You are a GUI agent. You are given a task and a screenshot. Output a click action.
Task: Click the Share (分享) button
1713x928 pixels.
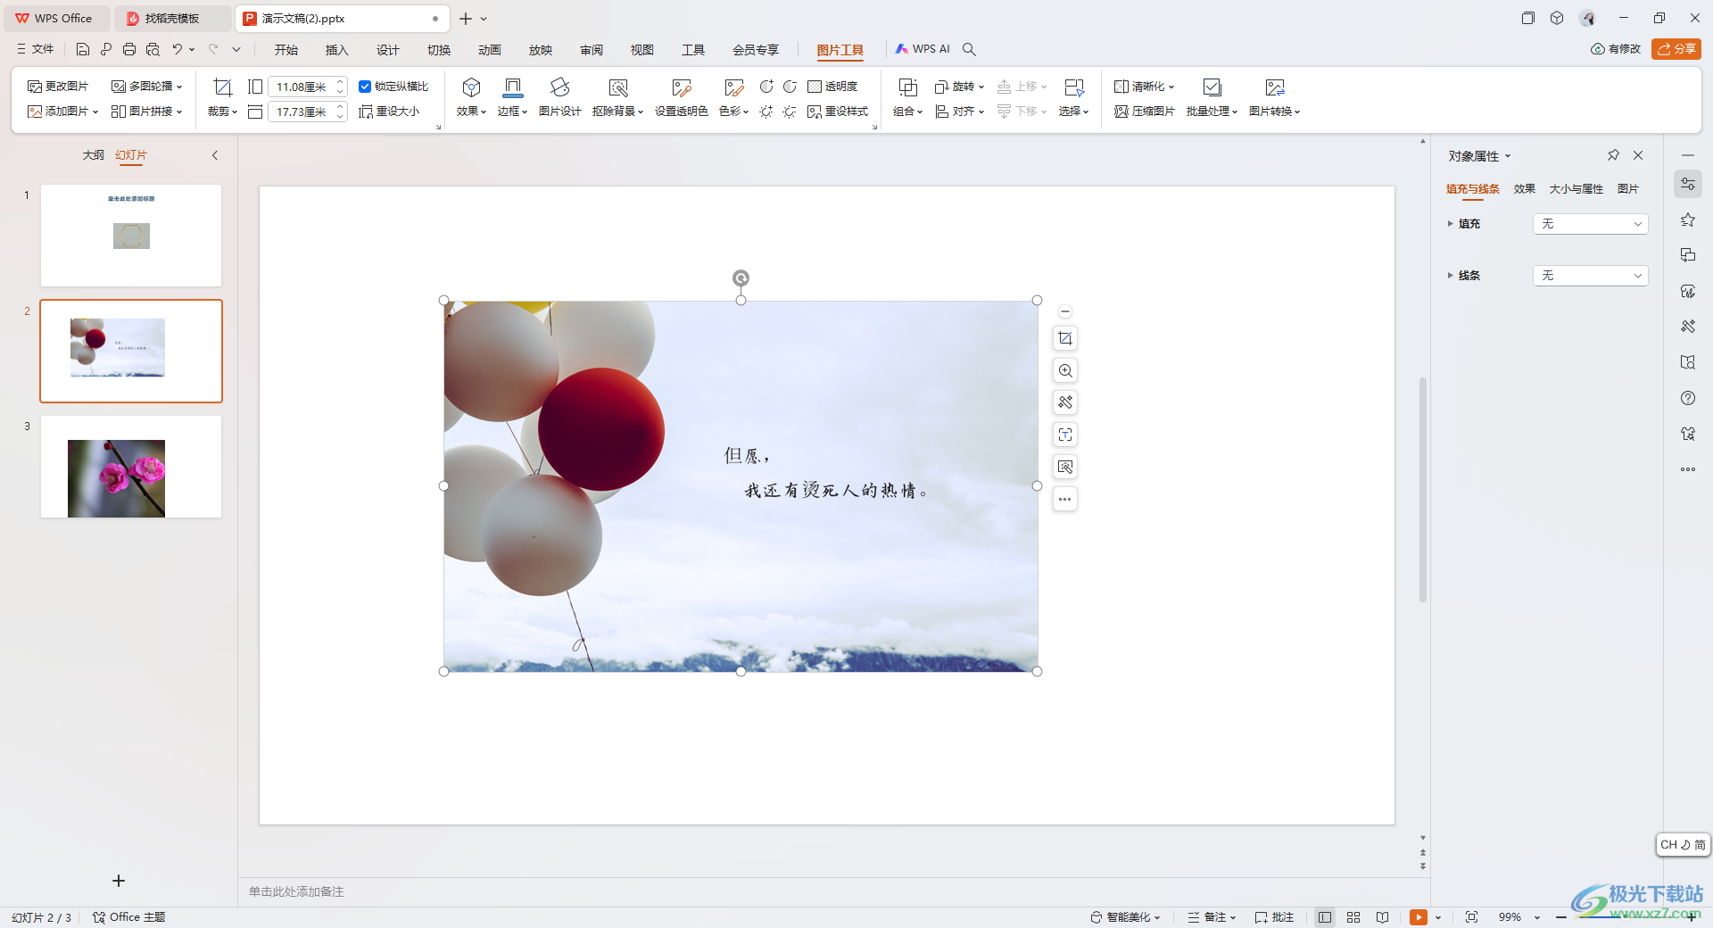click(1676, 49)
